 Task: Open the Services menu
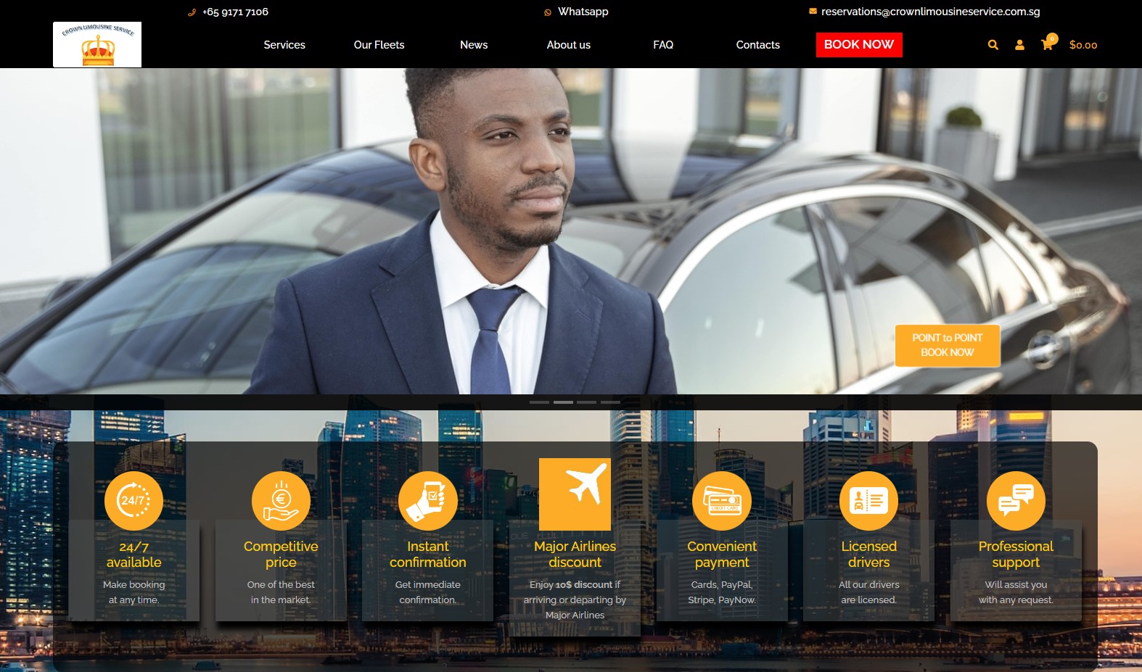pyautogui.click(x=284, y=45)
